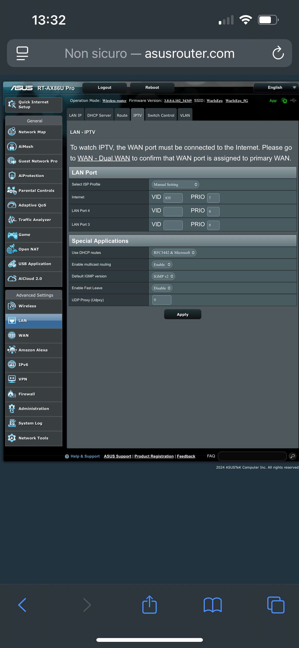Open the Default IGMP version dropdown
The image size is (299, 648).
(163, 276)
